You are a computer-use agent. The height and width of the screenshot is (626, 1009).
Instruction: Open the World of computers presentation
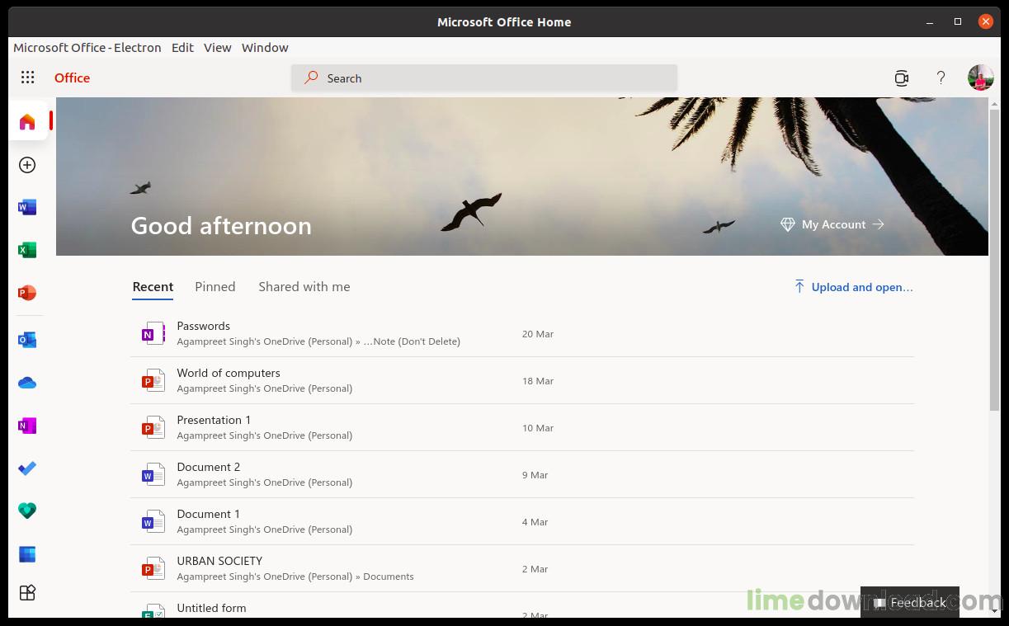click(x=229, y=374)
